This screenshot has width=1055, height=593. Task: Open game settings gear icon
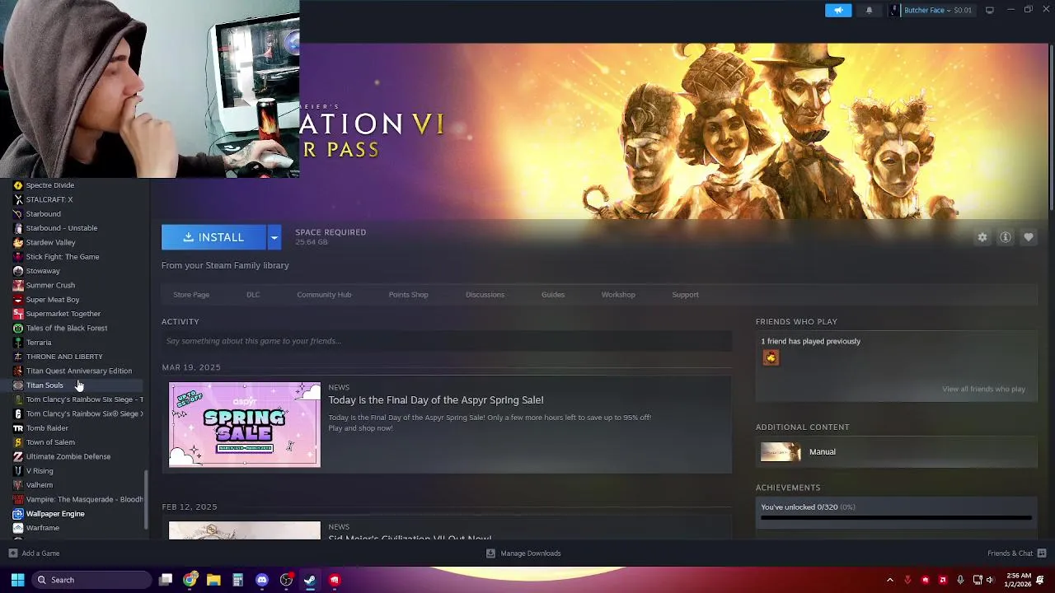pos(982,237)
